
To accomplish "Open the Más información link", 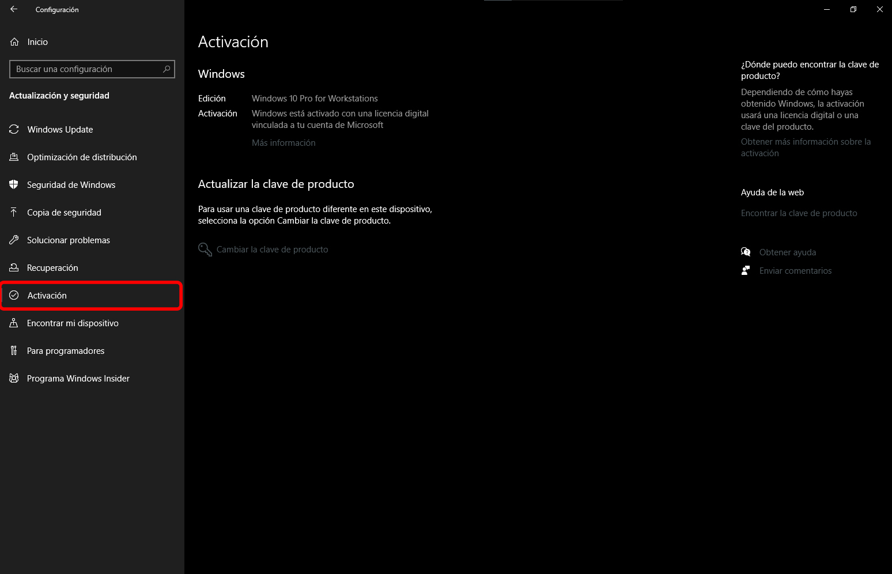I will [284, 142].
